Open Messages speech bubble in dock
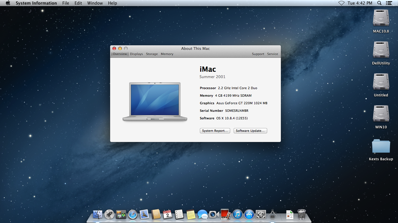 pyautogui.click(x=202, y=215)
